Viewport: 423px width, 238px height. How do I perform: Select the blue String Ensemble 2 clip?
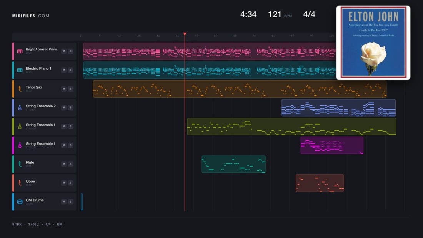pyautogui.click(x=338, y=108)
